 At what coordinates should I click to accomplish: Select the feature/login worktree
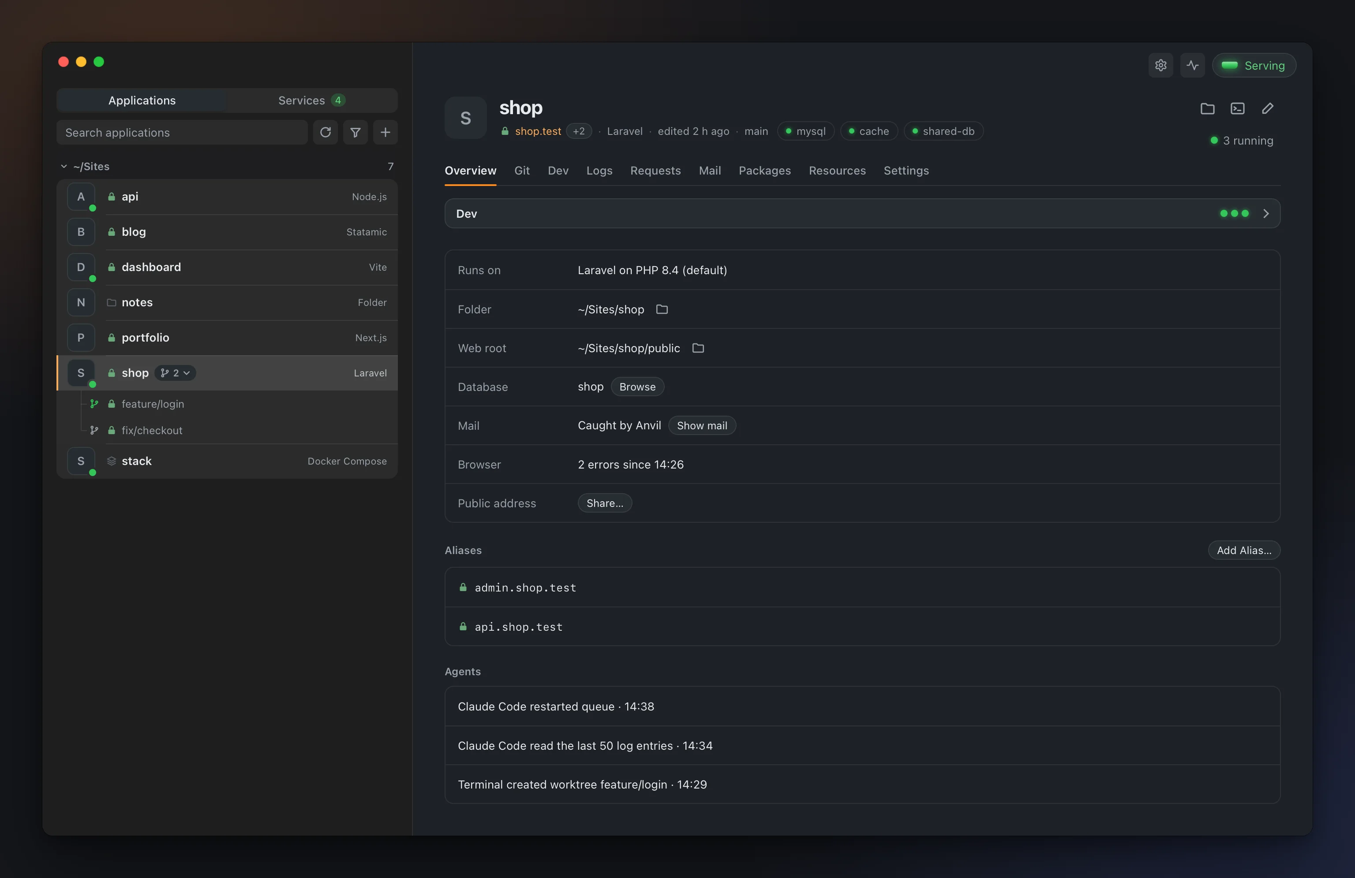[x=228, y=403]
